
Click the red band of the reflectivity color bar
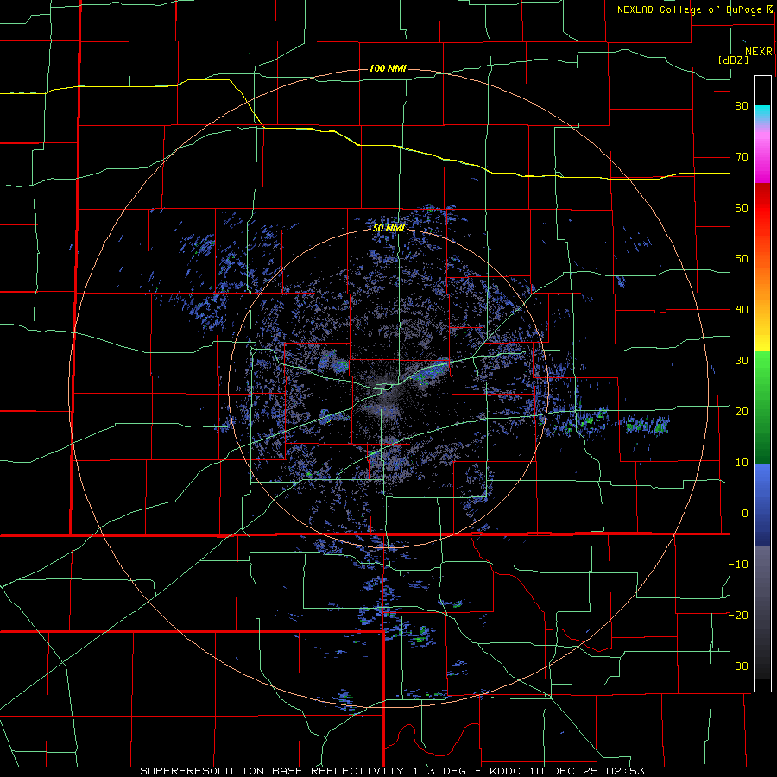pyautogui.click(x=762, y=208)
